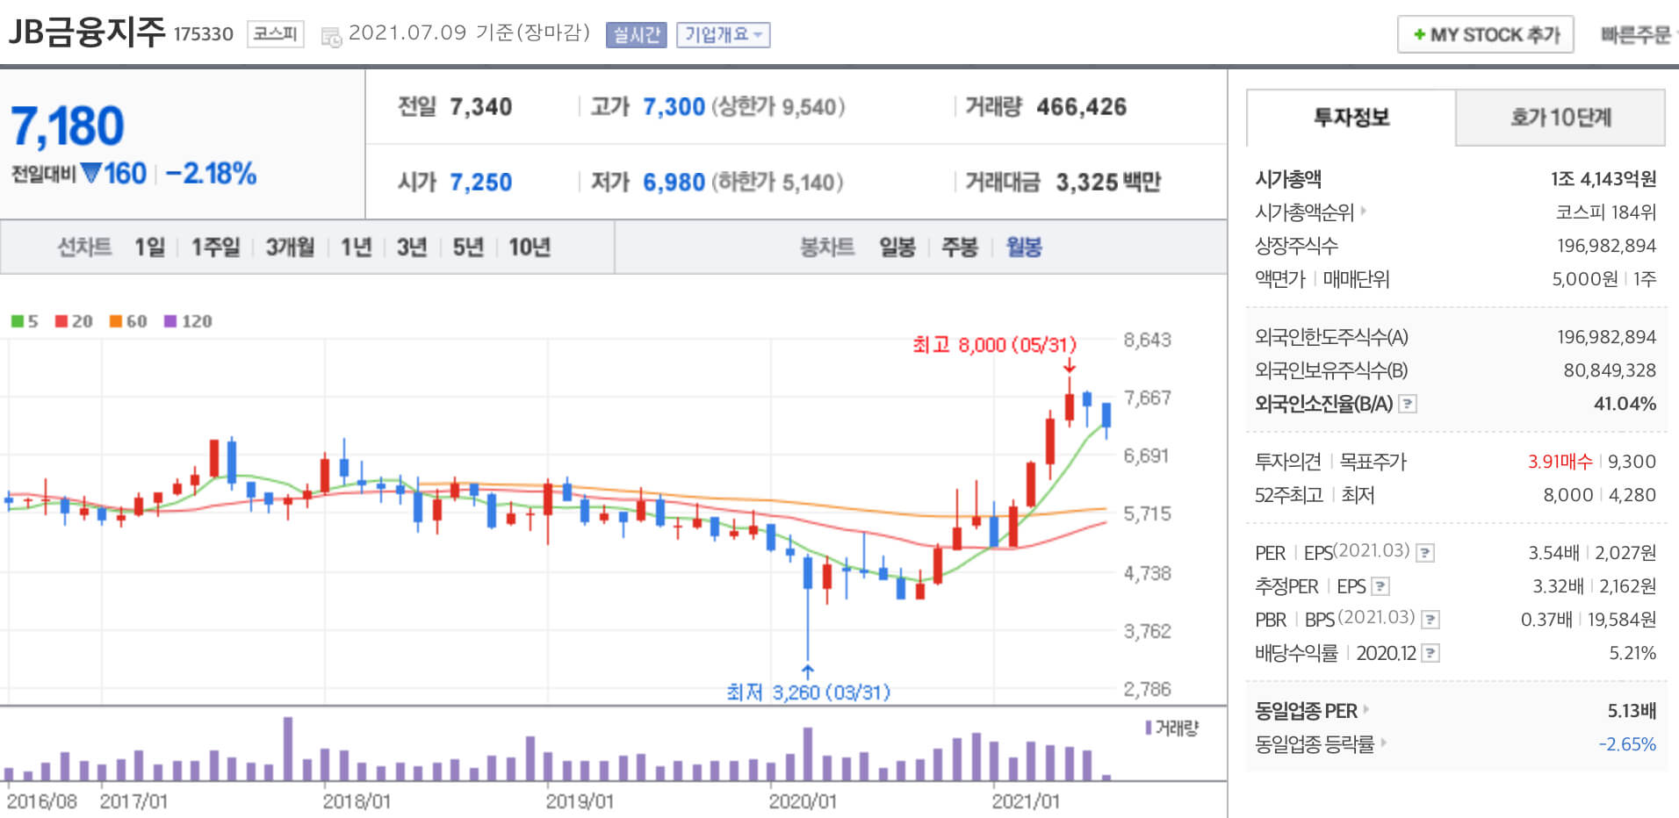The image size is (1679, 818).
Task: Select the 3년 line chart period
Action: pyautogui.click(x=411, y=248)
